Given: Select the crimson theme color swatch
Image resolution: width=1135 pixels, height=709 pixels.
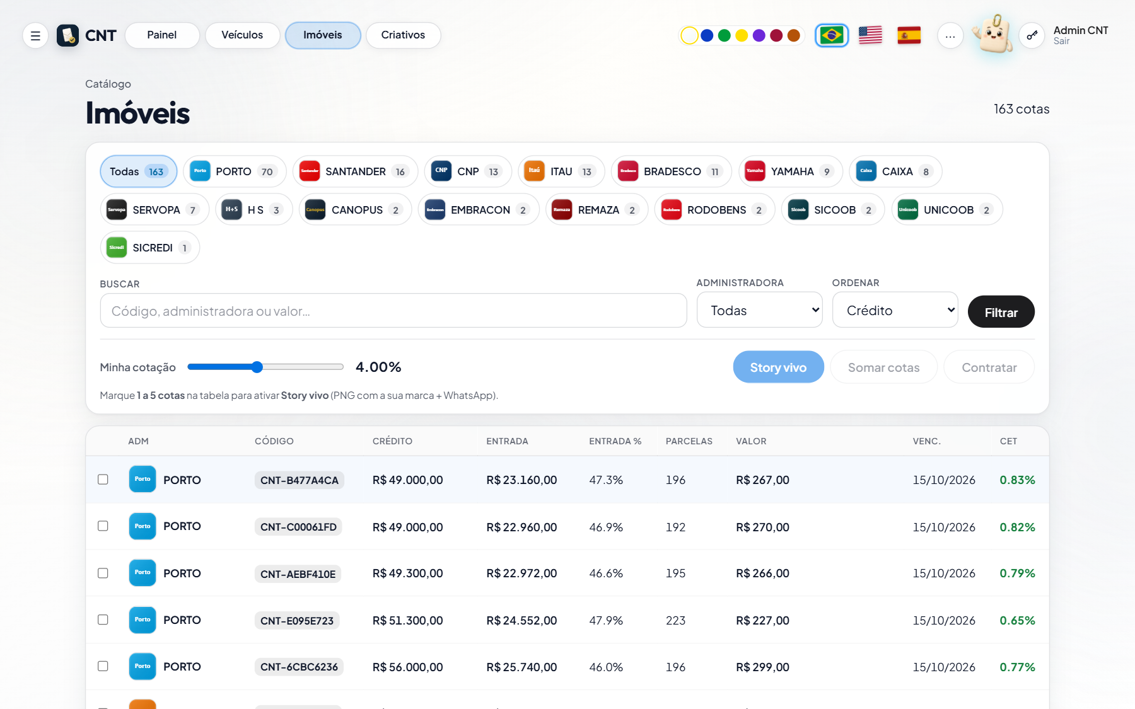Looking at the screenshot, I should coord(776,35).
